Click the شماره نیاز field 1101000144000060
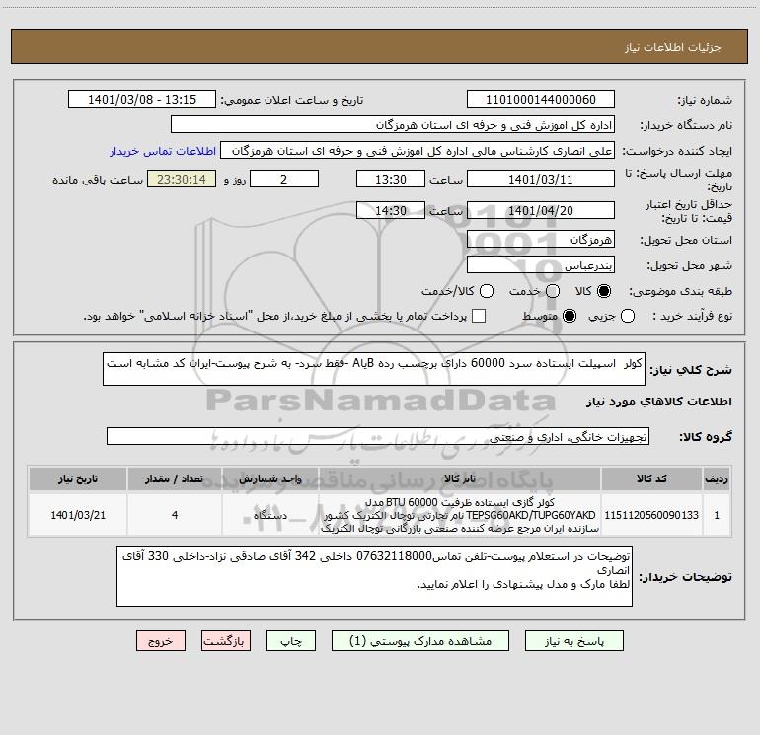The width and height of the screenshot is (760, 735). [541, 99]
